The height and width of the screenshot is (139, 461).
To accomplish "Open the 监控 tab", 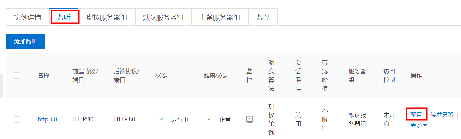I will pos(263,17).
